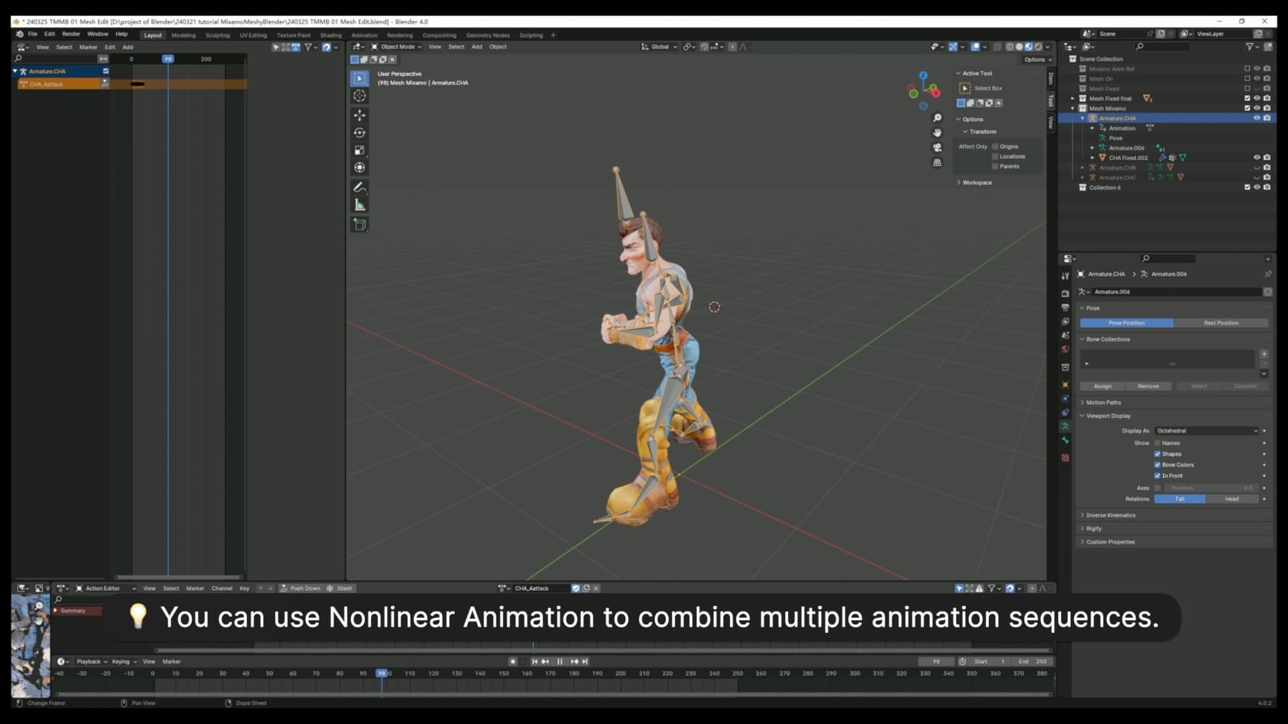The width and height of the screenshot is (1288, 724).
Task: Open the Object Properties tab in the sidebar
Action: point(1065,385)
